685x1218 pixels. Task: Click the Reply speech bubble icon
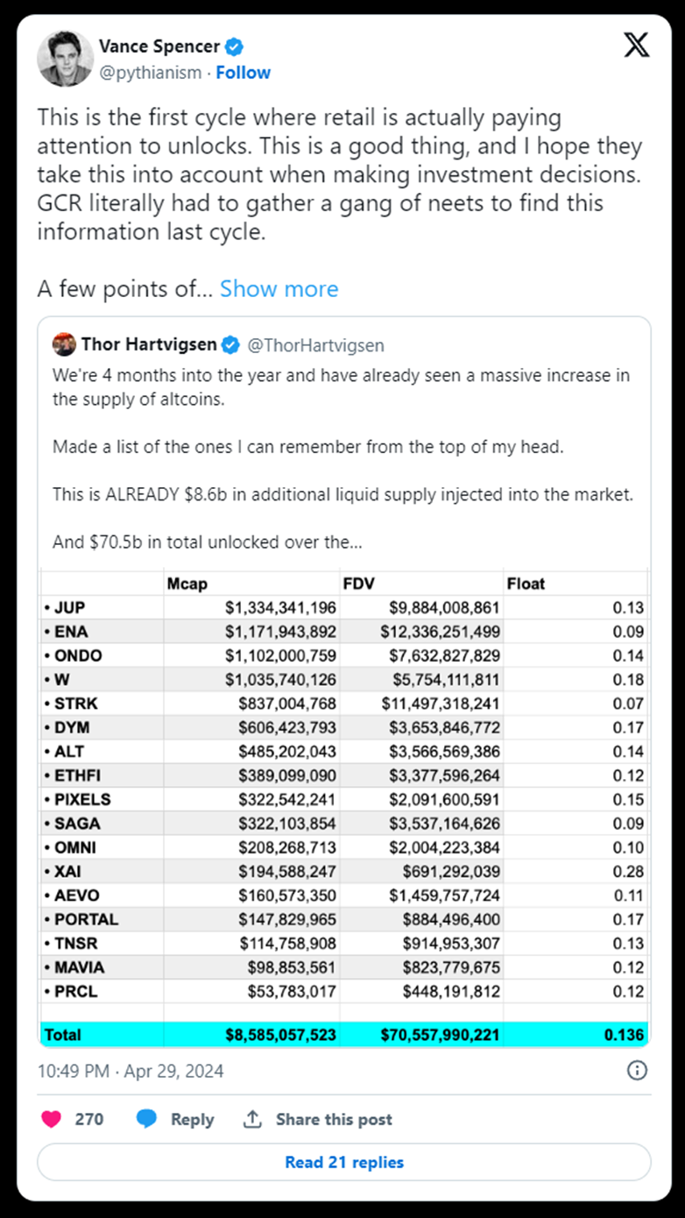(146, 1119)
